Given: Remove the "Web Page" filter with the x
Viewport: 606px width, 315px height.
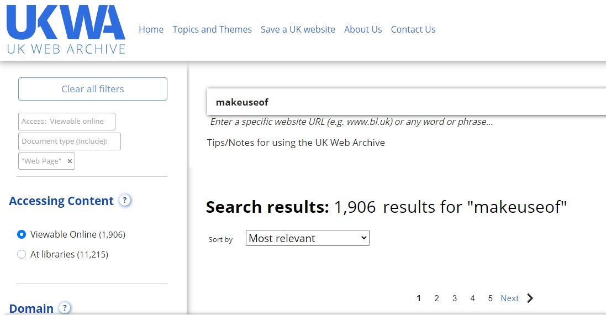Looking at the screenshot, I should (70, 161).
